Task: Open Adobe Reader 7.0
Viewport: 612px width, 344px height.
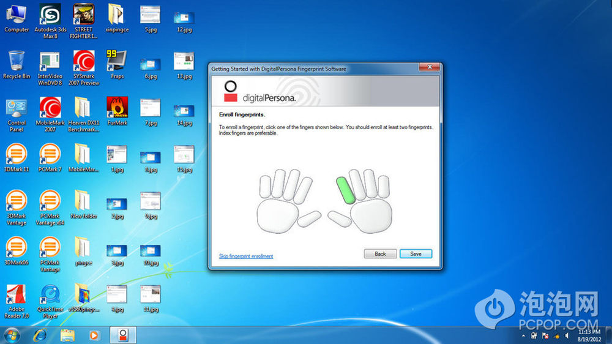Action: tap(17, 301)
